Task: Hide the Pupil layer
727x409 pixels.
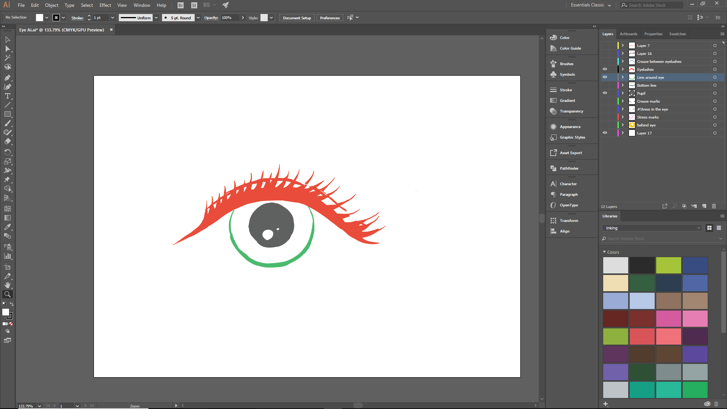Action: point(605,93)
